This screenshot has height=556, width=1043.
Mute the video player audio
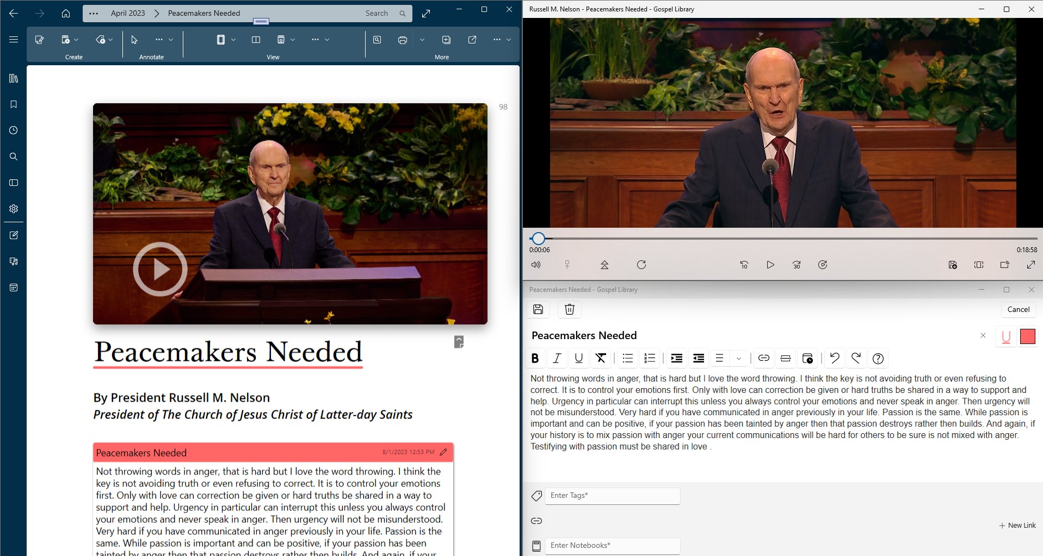[535, 265]
